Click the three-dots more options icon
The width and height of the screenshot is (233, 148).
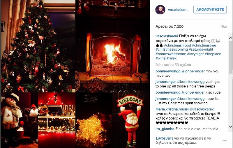(224, 140)
